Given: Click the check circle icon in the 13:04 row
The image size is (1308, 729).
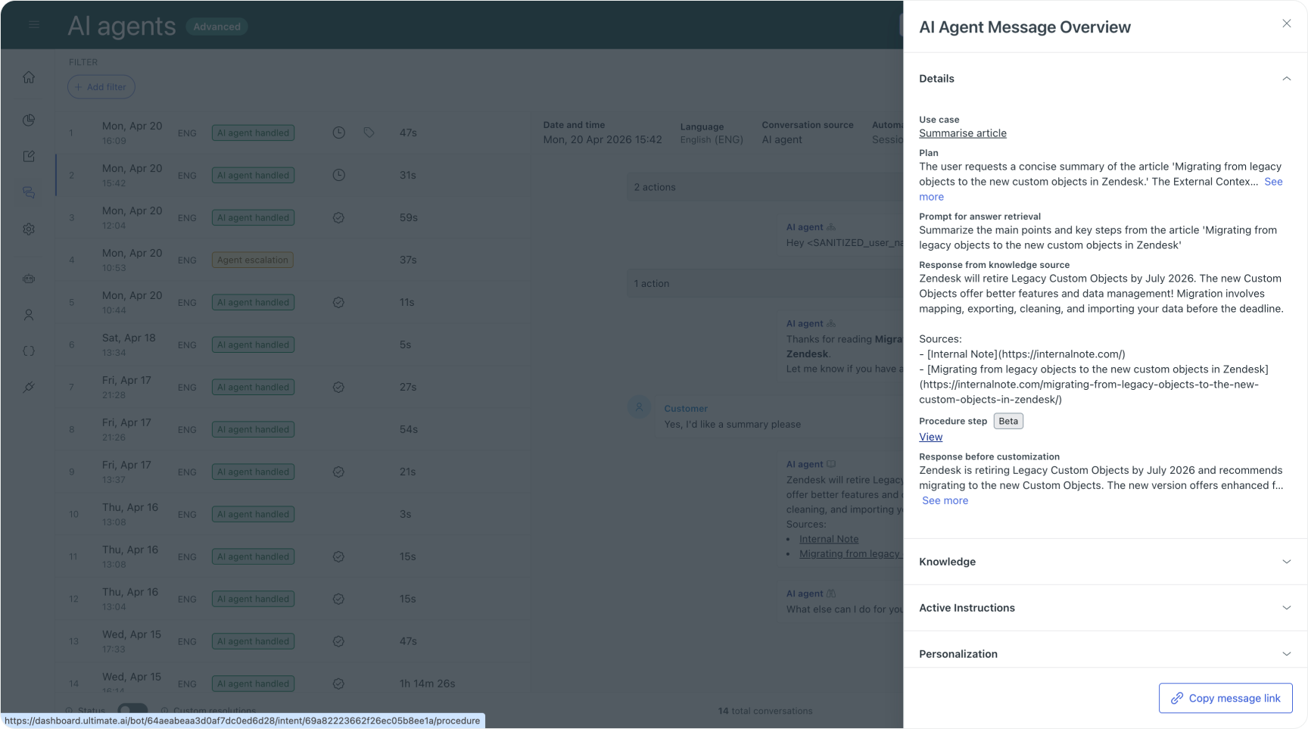Looking at the screenshot, I should click(x=339, y=599).
